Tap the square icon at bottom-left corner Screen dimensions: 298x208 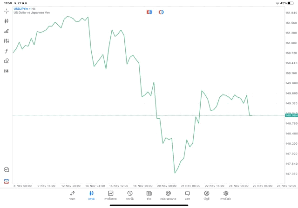click(6, 181)
